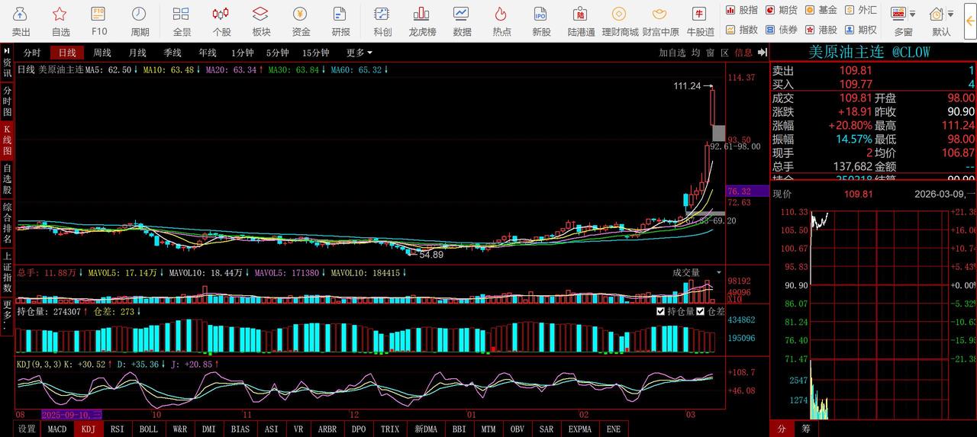The width and height of the screenshot is (977, 437).
Task: Collapse left sidebar with top arrow icon
Action: [x=7, y=50]
